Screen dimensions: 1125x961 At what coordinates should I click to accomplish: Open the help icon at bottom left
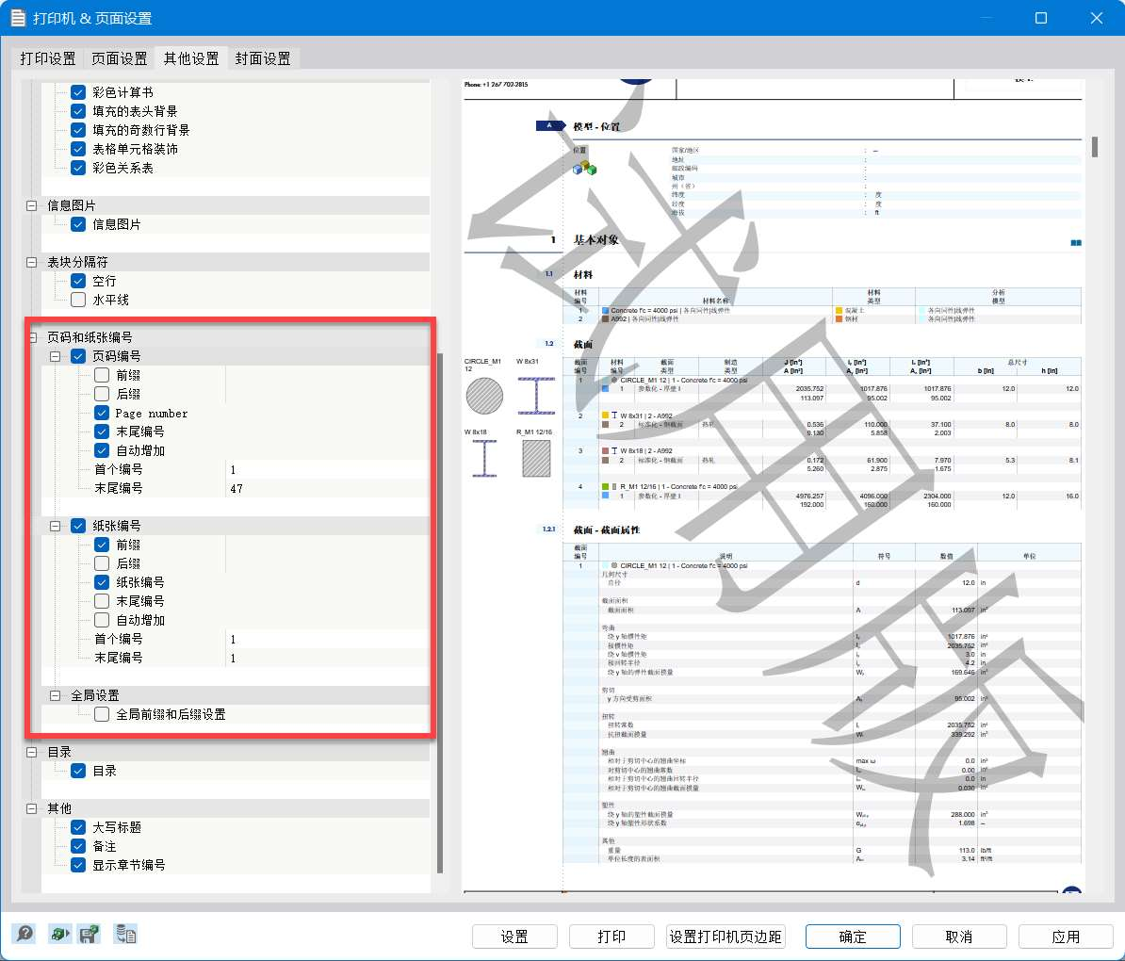click(x=24, y=934)
